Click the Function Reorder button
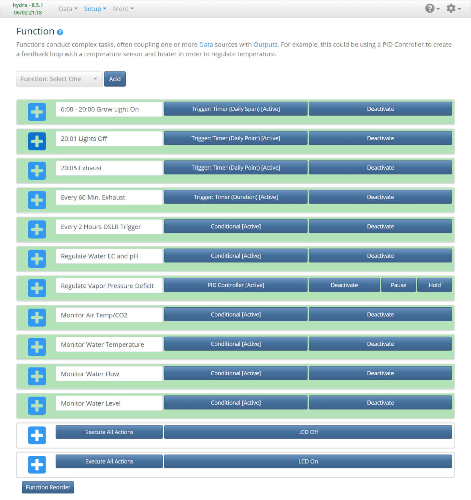471x500 pixels. coord(48,487)
